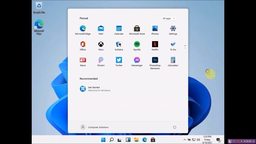
Task: Open the Widgets panel from taskbar
Action: (x=128, y=140)
